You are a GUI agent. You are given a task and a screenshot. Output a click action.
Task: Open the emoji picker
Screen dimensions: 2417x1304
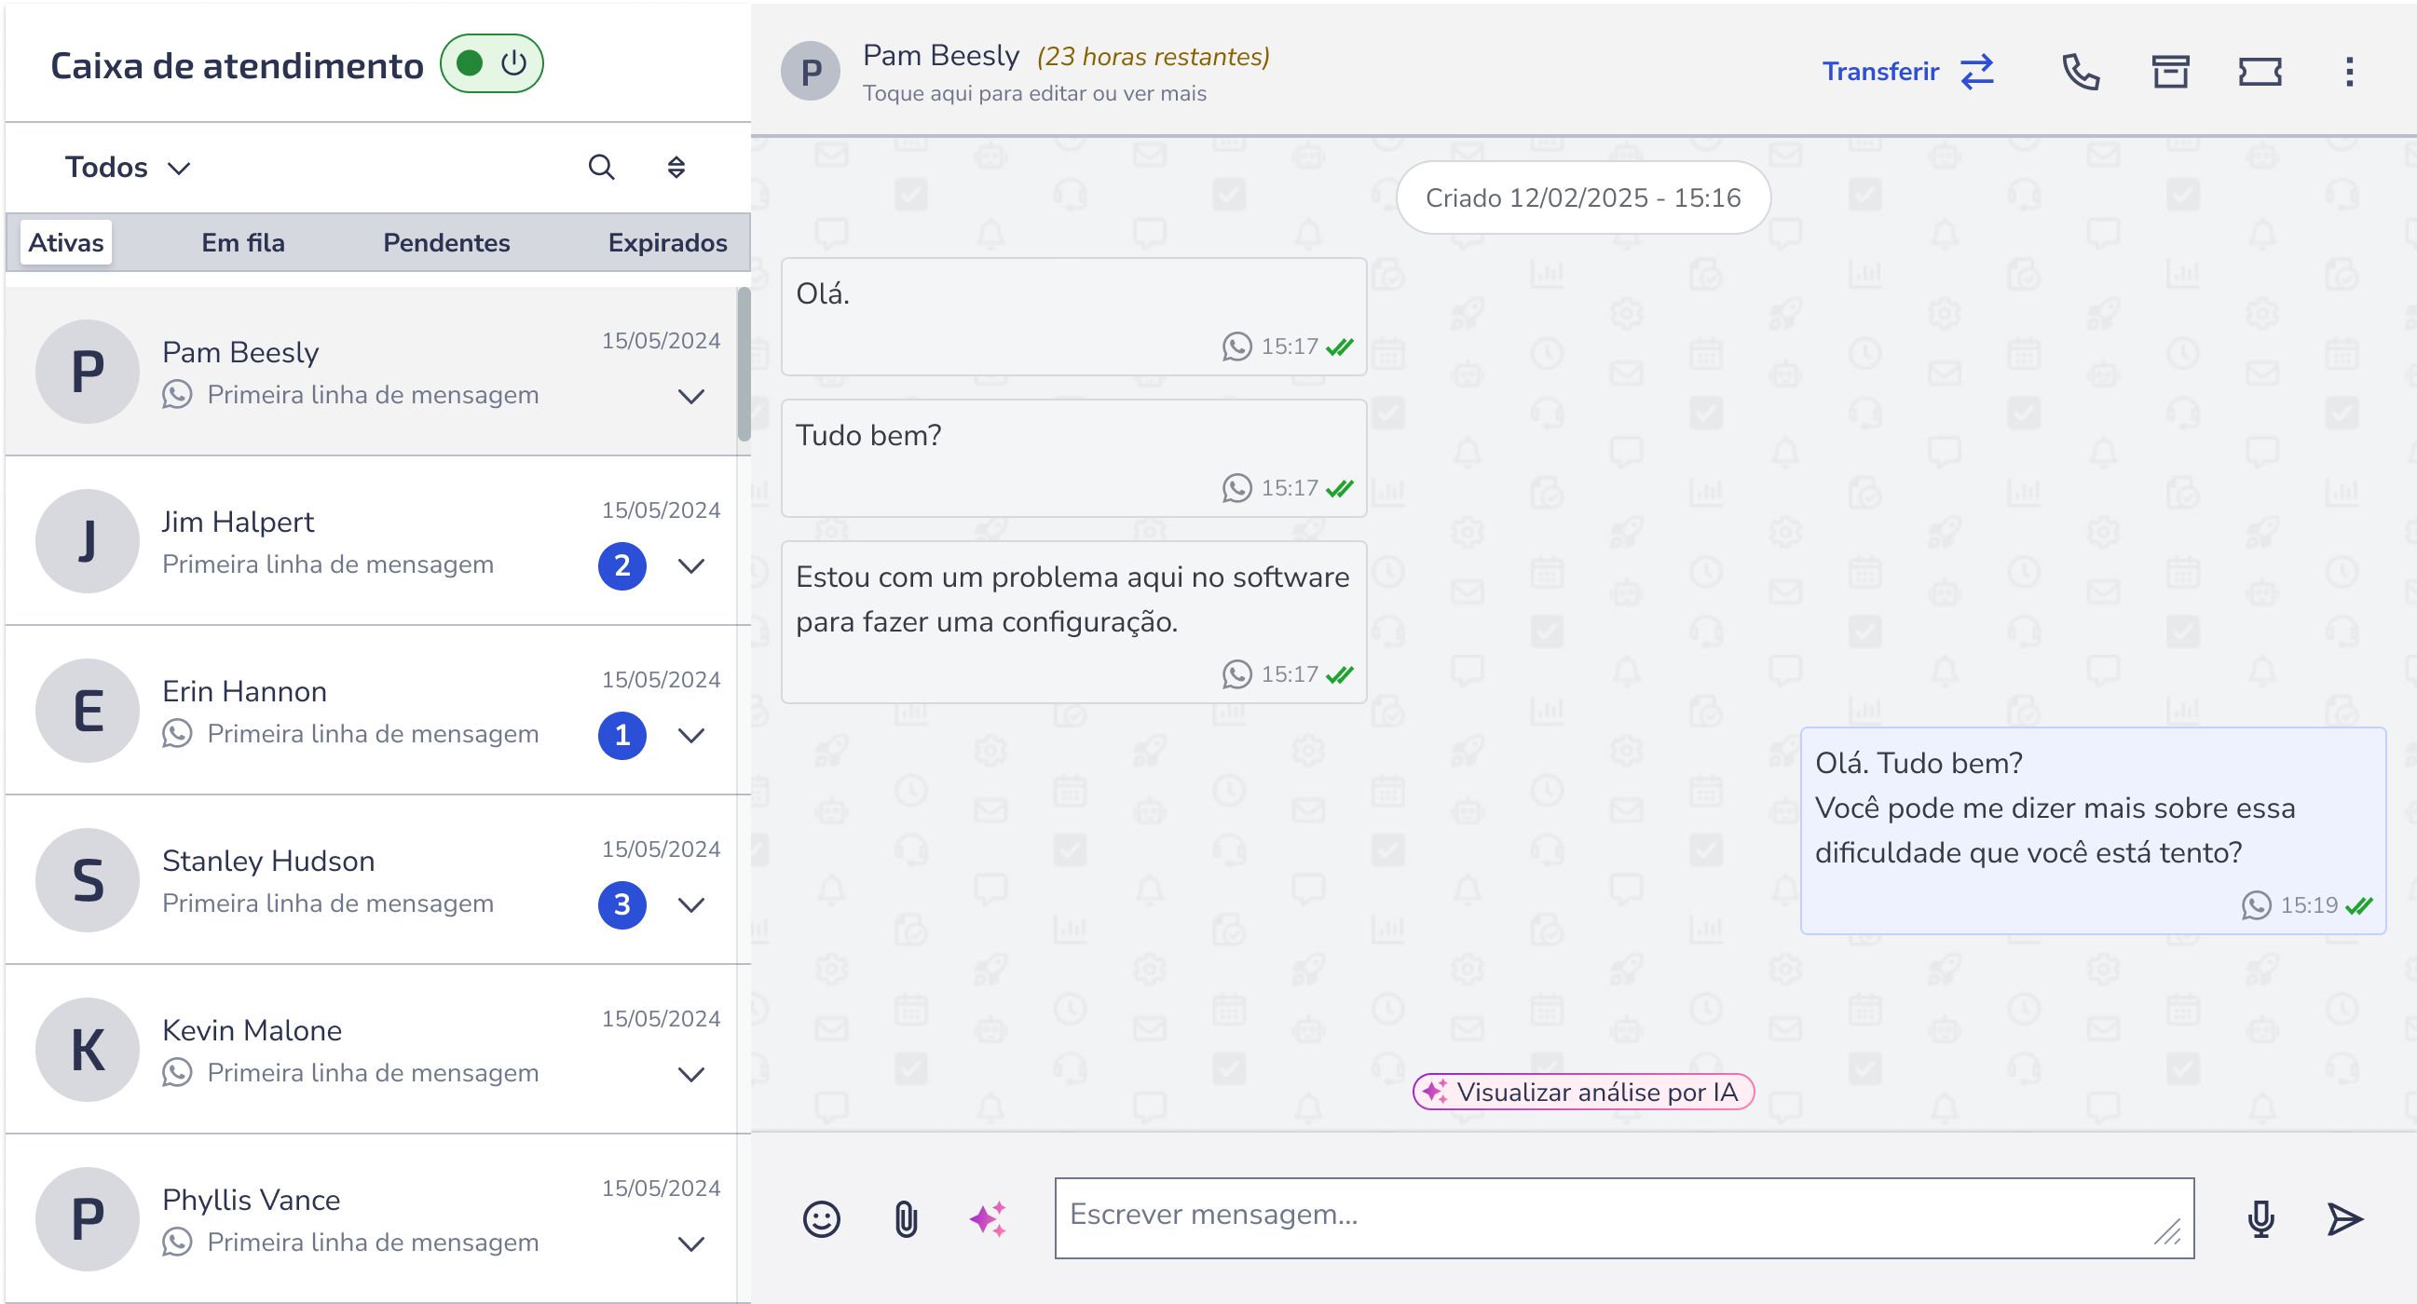[821, 1219]
